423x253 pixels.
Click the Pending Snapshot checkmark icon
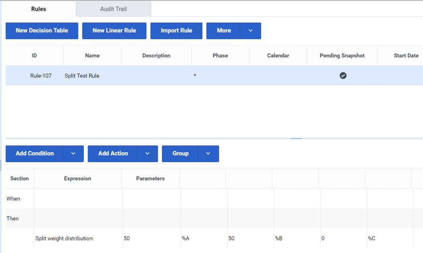tap(343, 75)
